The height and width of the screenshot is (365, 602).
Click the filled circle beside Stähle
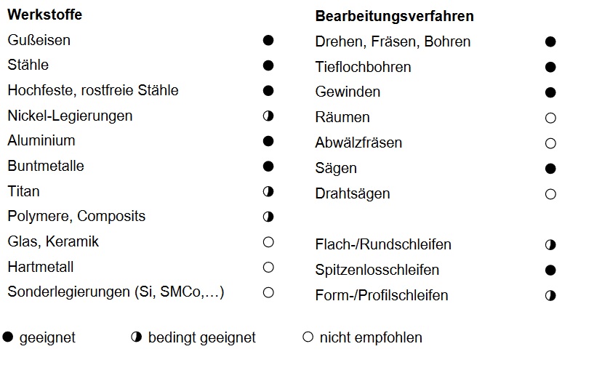(x=268, y=65)
